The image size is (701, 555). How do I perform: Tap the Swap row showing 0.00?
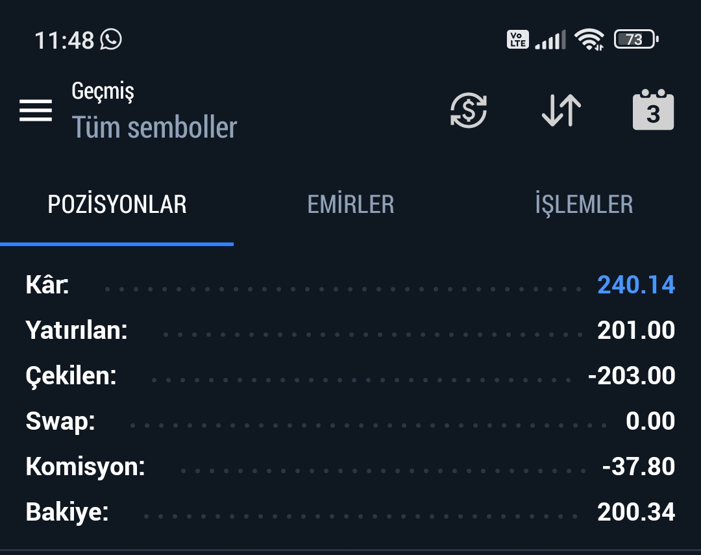[x=350, y=421]
